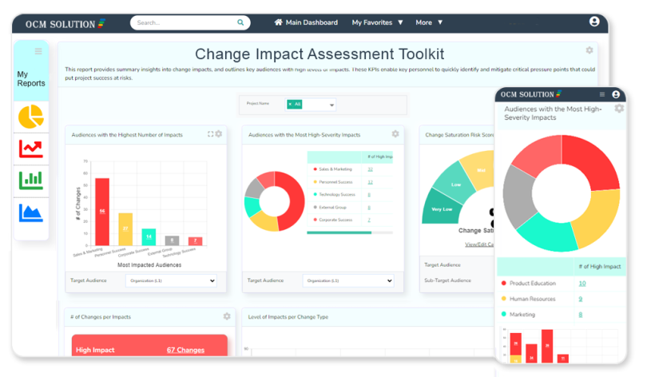Open gear icon on # of Changes per Impacts card
The height and width of the screenshot is (377, 647).
click(227, 316)
